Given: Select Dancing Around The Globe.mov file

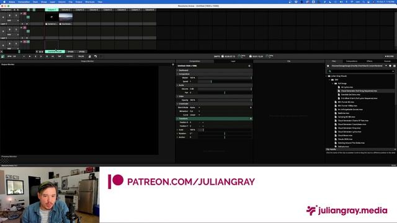Looking at the screenshot, I should [351, 143].
